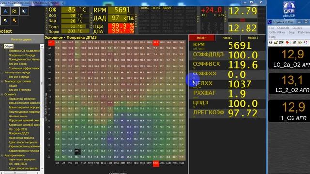
Task: Collapse the Основное tree node
Action: click(x=2, y=94)
